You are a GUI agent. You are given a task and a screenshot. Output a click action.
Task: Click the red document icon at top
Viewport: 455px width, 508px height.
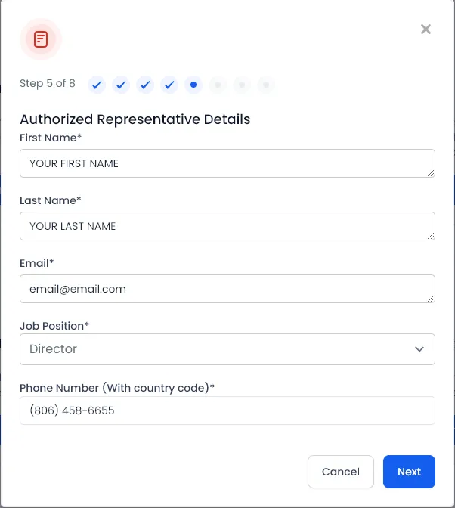tap(41, 39)
